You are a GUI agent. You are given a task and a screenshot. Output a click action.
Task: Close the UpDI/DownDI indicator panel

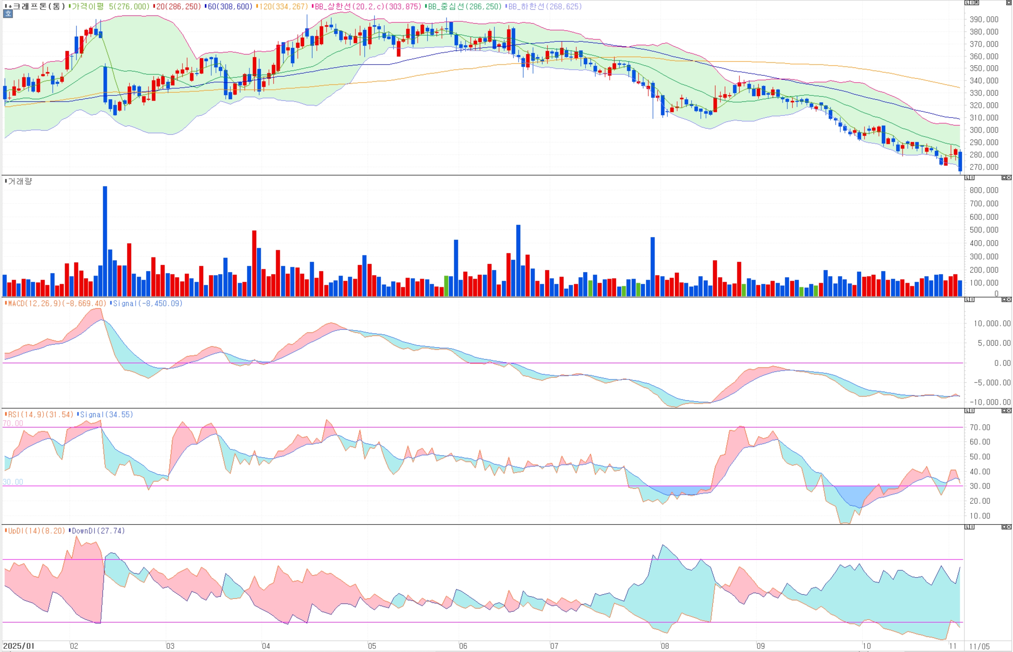pos(1009,527)
